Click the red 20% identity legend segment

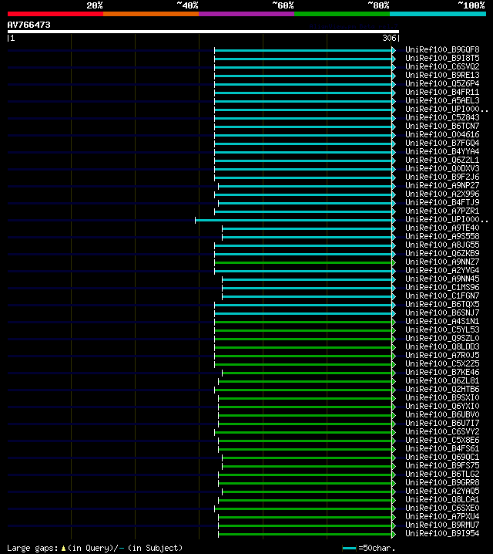pyautogui.click(x=55, y=14)
